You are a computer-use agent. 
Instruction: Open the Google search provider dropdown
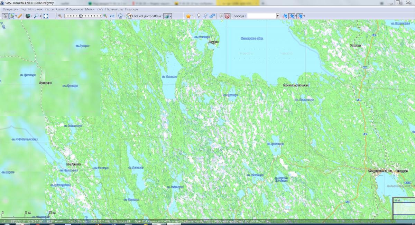240,16
